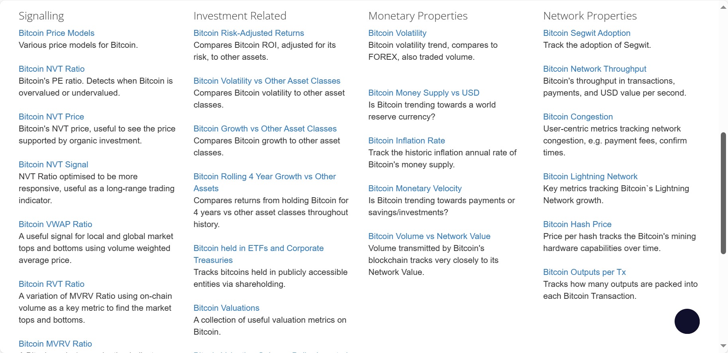View the Bitcoin Inflation Rate tracker
728x353 pixels.
tap(406, 141)
